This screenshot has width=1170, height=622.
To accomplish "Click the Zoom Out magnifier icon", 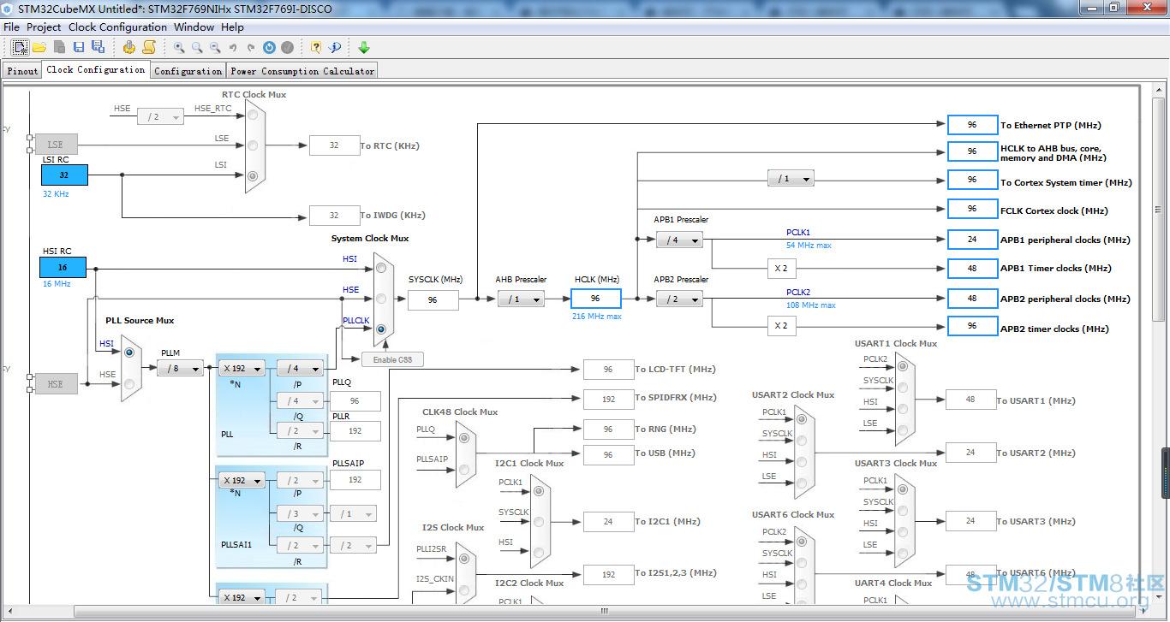I will click(215, 47).
